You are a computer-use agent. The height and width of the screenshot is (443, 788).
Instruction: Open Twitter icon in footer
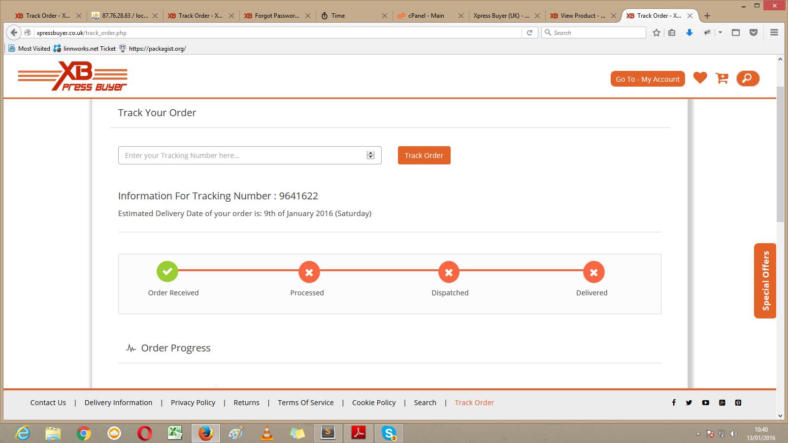click(x=689, y=403)
